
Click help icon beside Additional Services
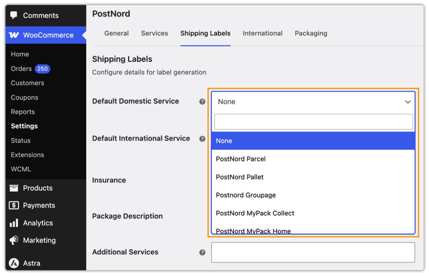202,252
